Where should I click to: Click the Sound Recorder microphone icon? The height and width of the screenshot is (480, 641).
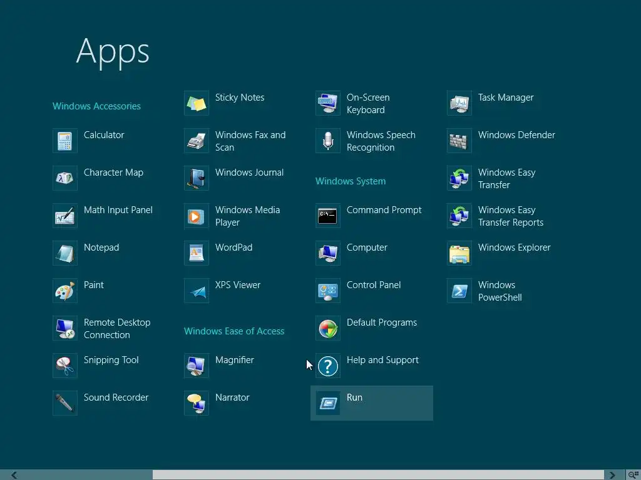coord(65,404)
